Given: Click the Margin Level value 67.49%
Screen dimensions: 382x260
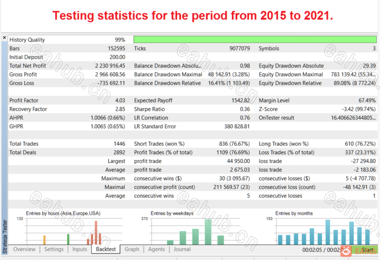Looking at the screenshot, I should [367, 101].
